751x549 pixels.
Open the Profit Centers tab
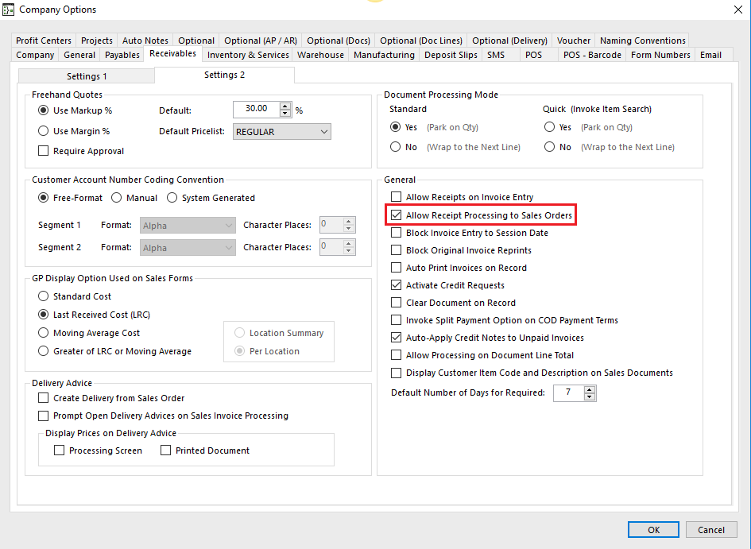point(44,41)
